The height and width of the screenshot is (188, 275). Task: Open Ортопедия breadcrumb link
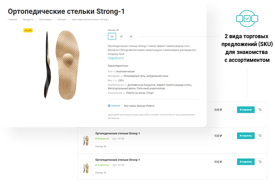point(45,20)
